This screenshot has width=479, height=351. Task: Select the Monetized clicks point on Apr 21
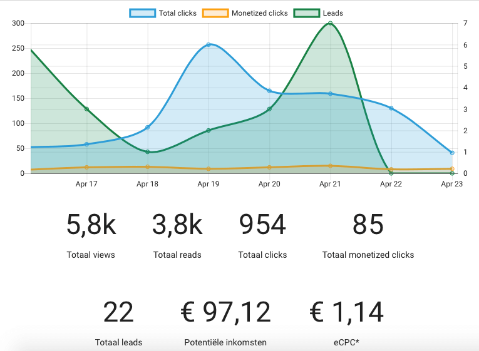[330, 166]
